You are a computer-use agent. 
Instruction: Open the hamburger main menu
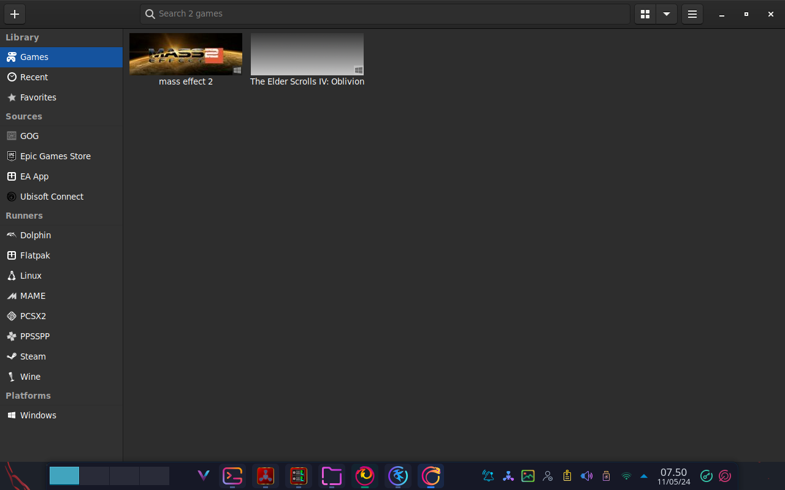(x=692, y=14)
